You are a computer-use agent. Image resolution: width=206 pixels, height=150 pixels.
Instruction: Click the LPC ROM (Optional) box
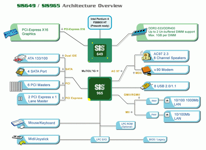pos(126,125)
